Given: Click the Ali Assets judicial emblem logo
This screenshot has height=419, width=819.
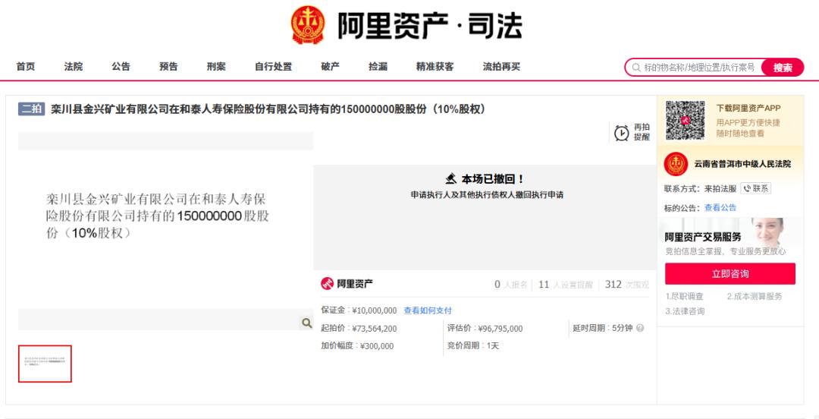Looking at the screenshot, I should point(308,25).
